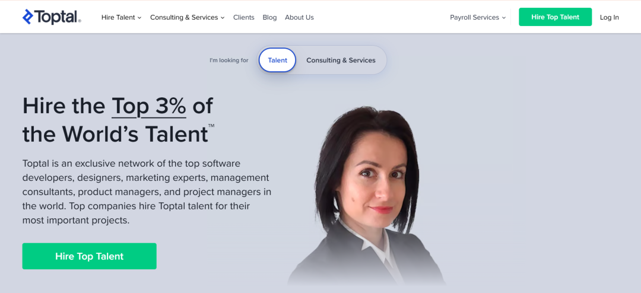Open the Payroll Services dropdown arrow
Viewport: 641px width, 293px height.
(x=504, y=18)
